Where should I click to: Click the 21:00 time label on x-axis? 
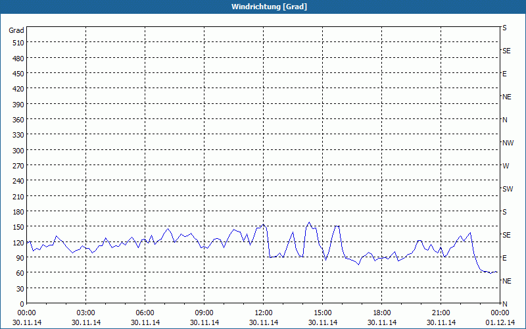click(441, 313)
